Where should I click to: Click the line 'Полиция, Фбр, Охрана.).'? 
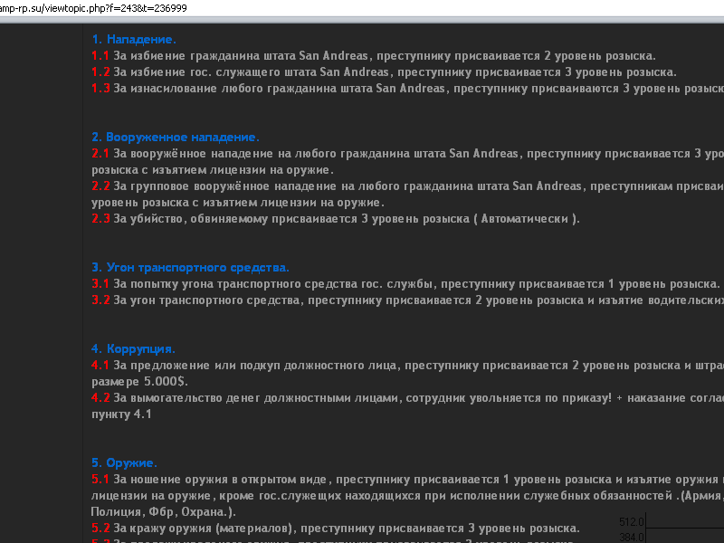[x=164, y=512]
